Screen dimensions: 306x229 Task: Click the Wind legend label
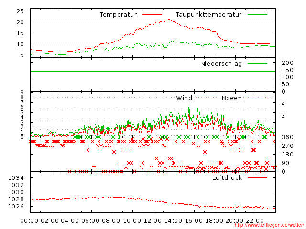[184, 98]
